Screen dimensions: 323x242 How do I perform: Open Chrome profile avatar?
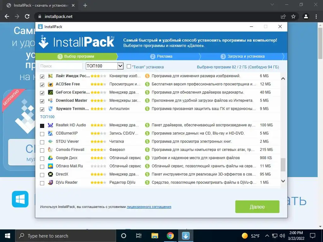point(306,16)
